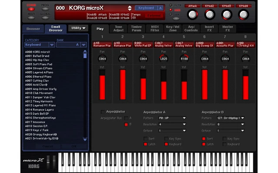The width and height of the screenshot is (278, 173).
Task: Click the Pan knob of timbre 3
Action: [x=143, y=59]
